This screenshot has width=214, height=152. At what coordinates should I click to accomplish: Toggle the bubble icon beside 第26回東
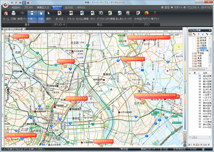pos(200,76)
